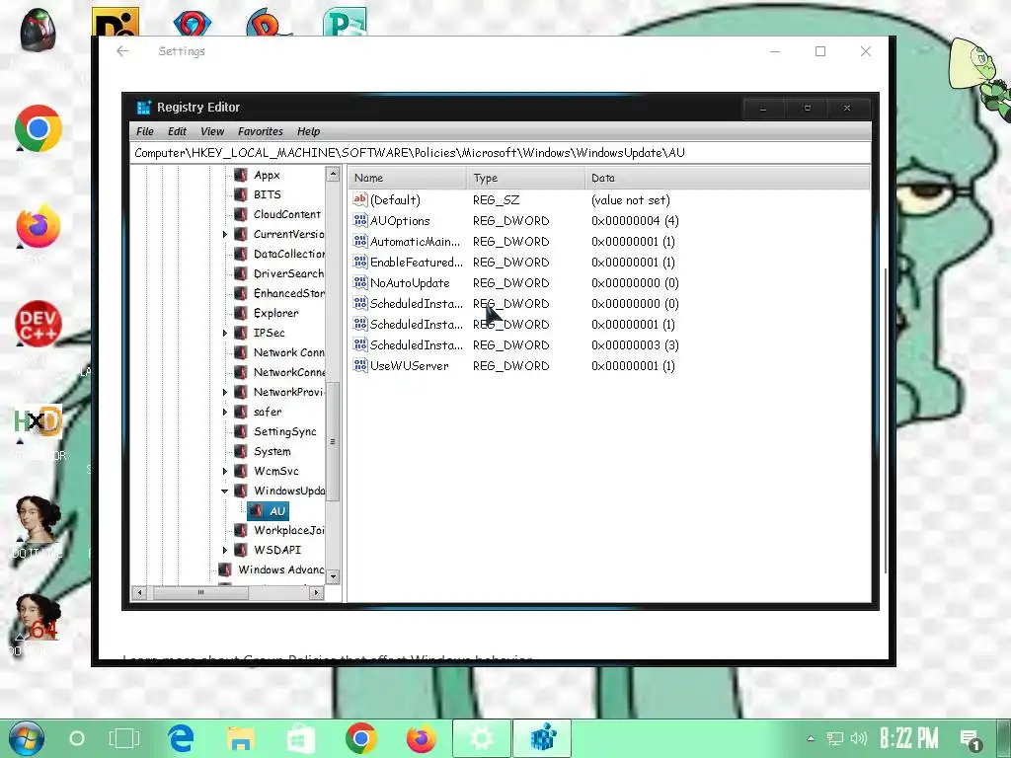Select the Windows Advanced tree key
This screenshot has height=758, width=1011.
pos(280,569)
